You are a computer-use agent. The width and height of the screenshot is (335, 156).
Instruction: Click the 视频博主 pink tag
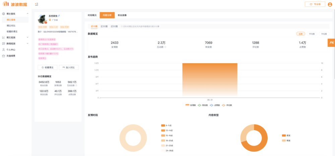(42, 58)
